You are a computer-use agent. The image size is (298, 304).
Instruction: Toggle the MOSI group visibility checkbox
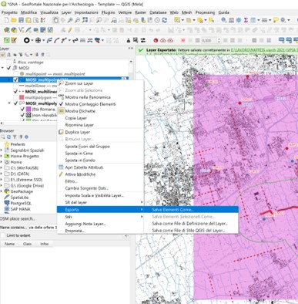[x=9, y=68]
